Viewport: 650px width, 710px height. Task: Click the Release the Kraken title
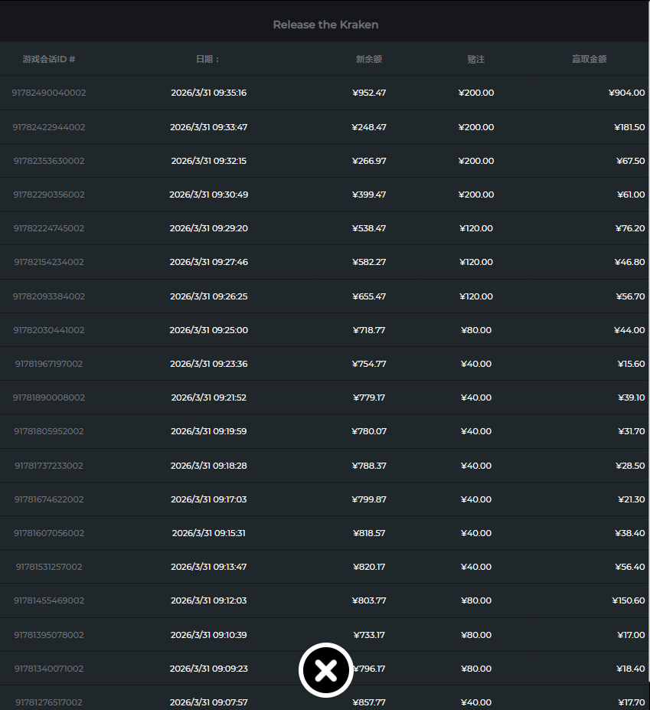325,25
